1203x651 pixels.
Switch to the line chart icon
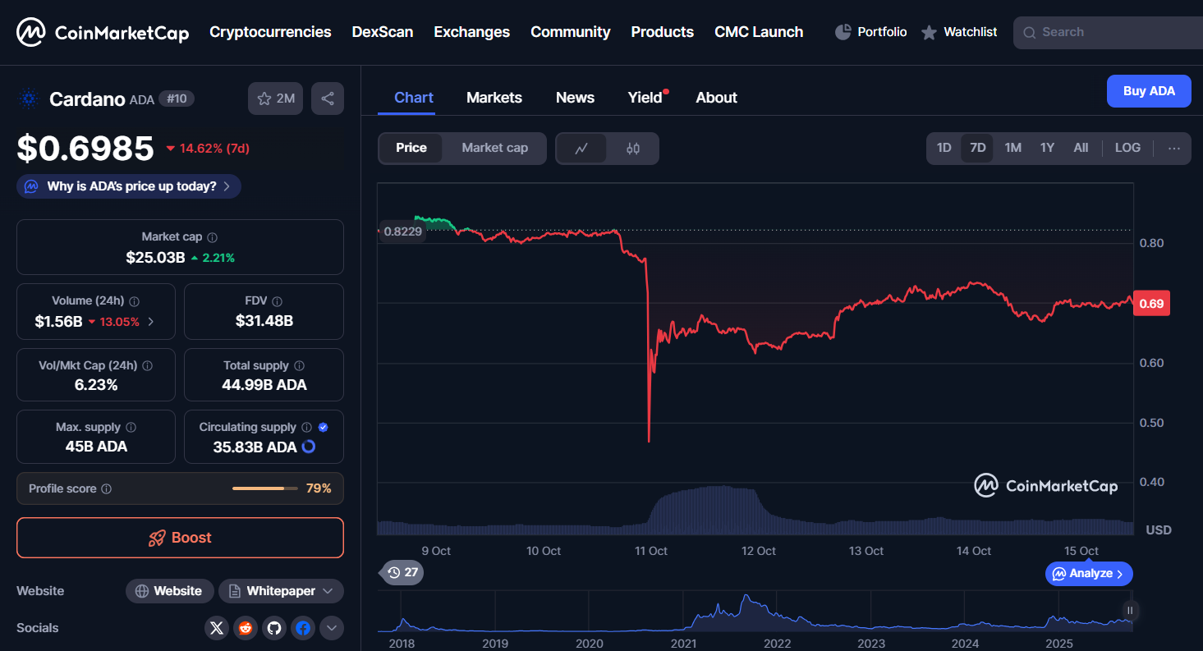click(x=581, y=149)
